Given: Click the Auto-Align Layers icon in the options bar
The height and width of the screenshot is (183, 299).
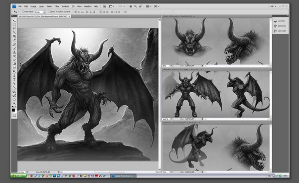Looking at the screenshot, I should click(125, 12).
